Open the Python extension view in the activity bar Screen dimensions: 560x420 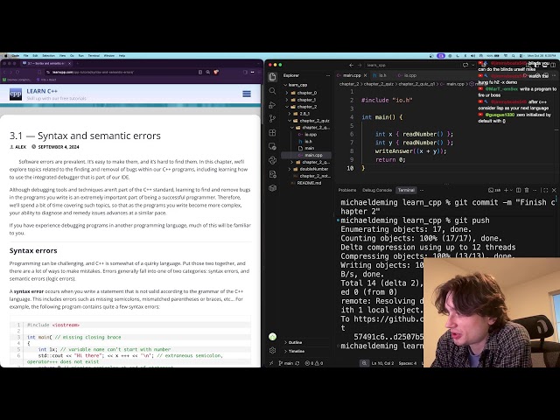272,160
